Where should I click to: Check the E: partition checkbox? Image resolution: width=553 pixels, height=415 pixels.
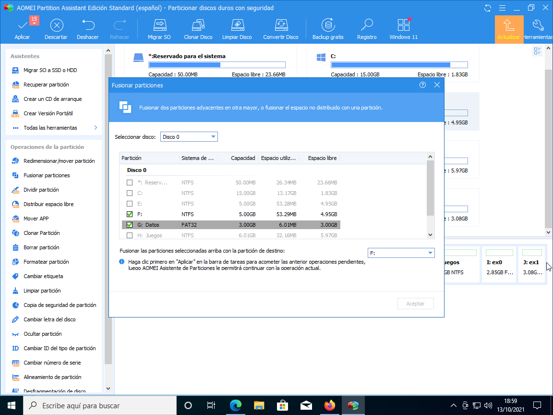pos(130,204)
